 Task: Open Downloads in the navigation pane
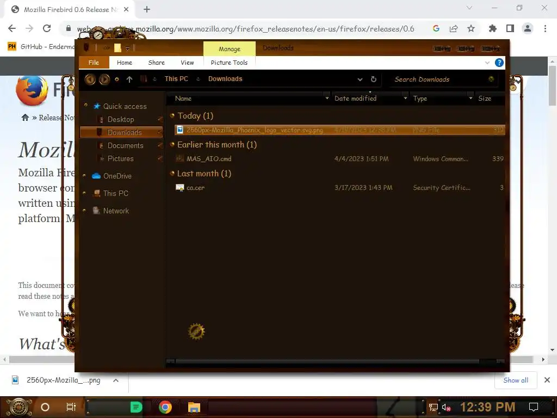point(121,132)
